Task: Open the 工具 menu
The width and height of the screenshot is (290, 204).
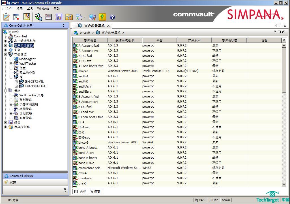Action: coord(30,8)
